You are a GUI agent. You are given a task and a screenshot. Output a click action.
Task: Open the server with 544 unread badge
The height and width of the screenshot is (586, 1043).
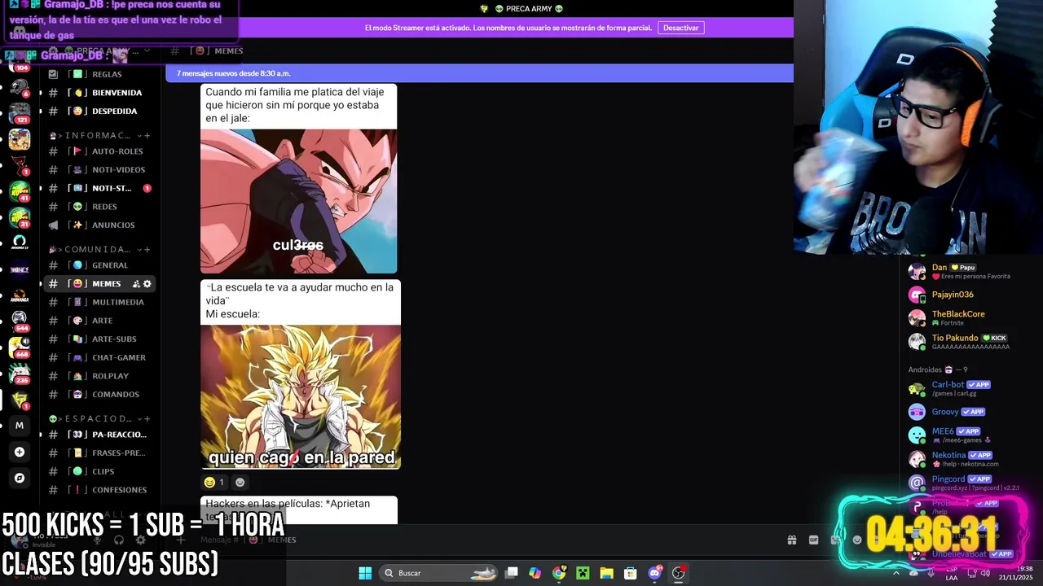point(20,320)
